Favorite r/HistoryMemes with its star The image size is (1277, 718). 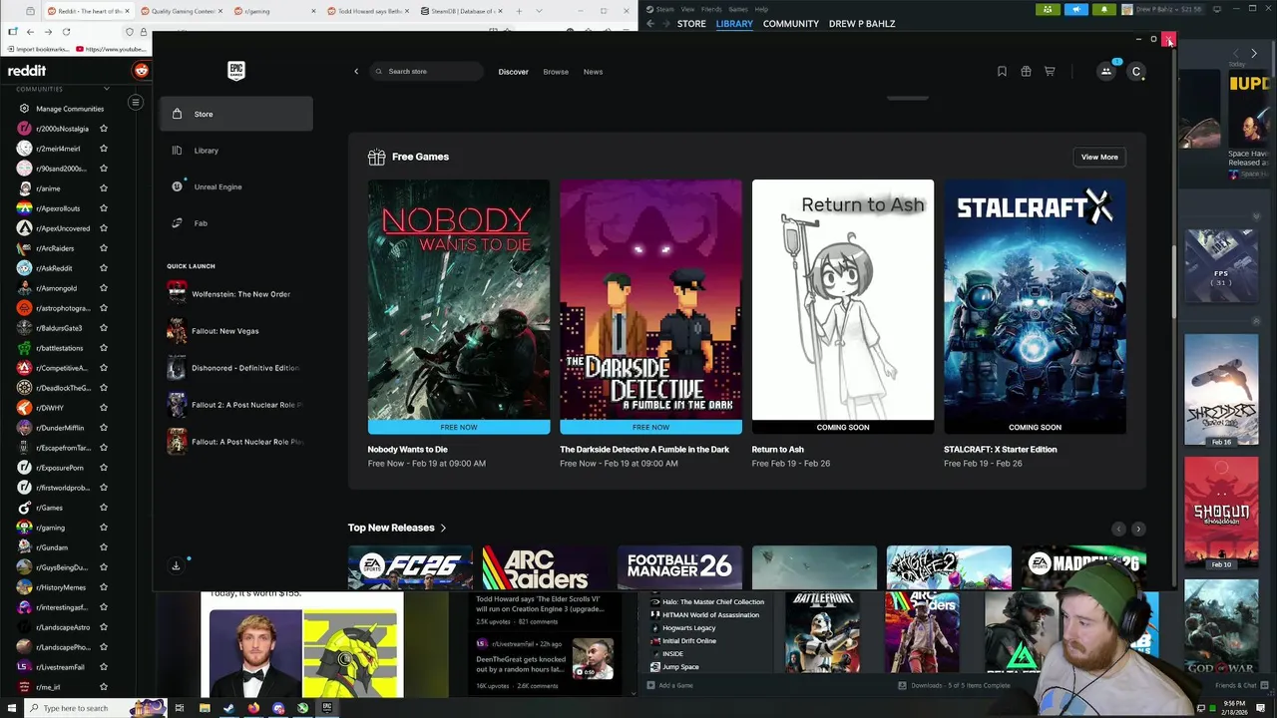pyautogui.click(x=103, y=587)
